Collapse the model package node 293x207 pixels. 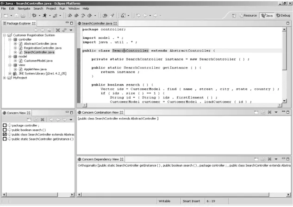tap(10, 56)
